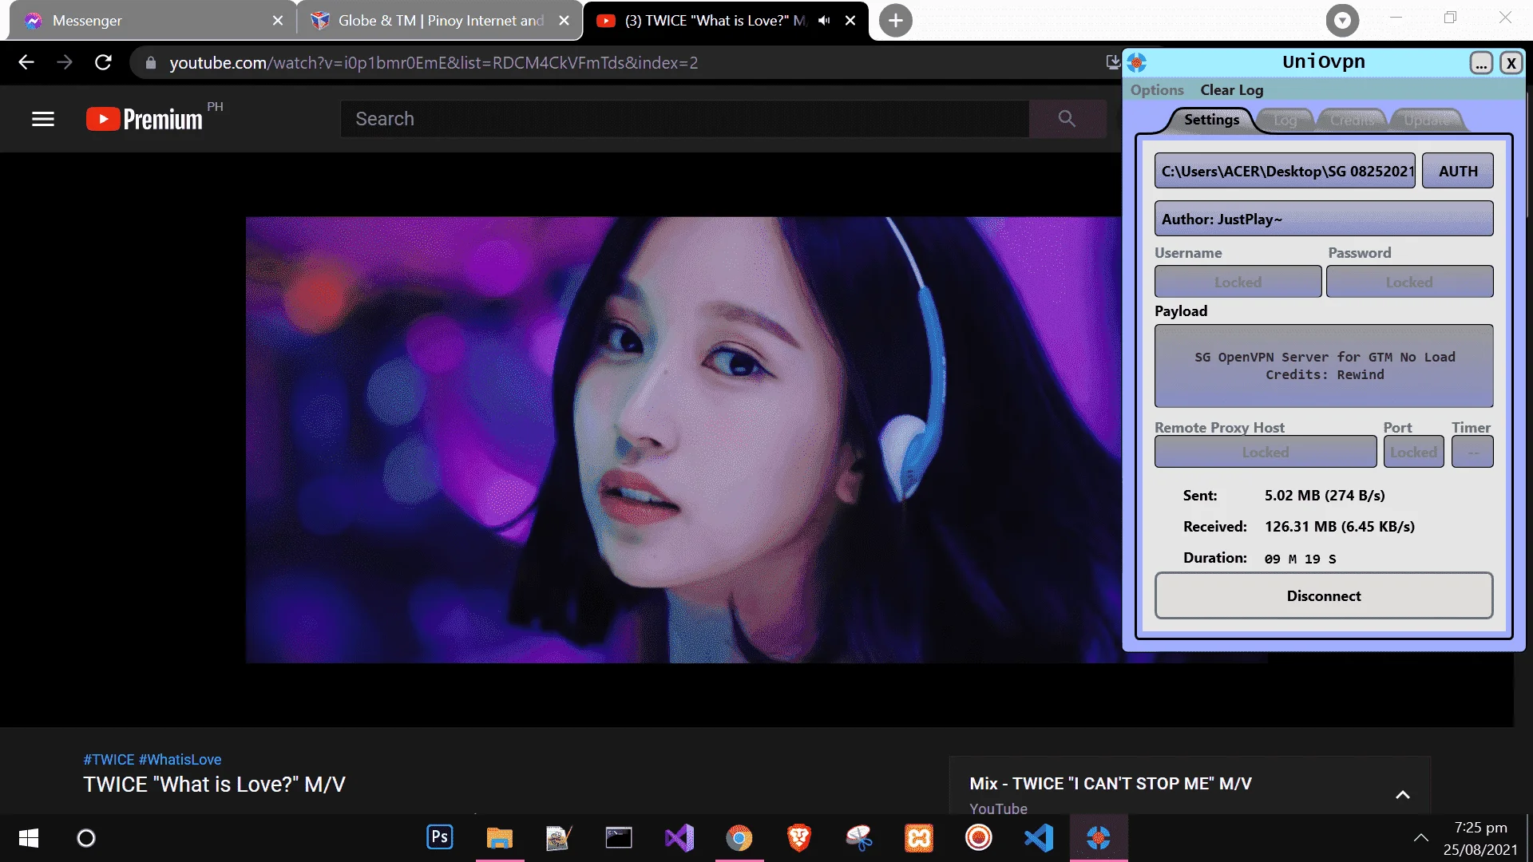Open Google Chrome from the taskbar
The image size is (1533, 862).
[739, 838]
